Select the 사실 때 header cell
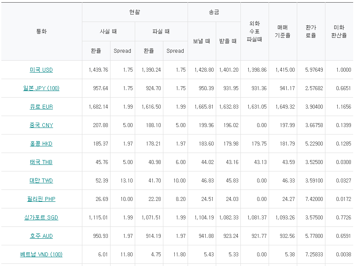Viewport: 358px width, 266px height. (108, 32)
